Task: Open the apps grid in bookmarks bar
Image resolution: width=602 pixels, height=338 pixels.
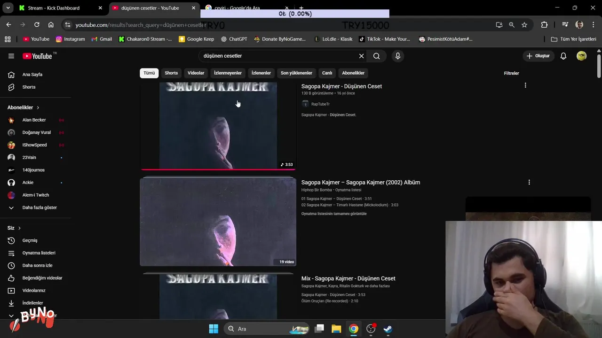Action: pyautogui.click(x=8, y=39)
